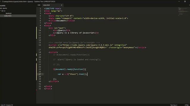Click line number 1 in gutter
The height and width of the screenshot is (106, 190).
click(x=40, y=9)
